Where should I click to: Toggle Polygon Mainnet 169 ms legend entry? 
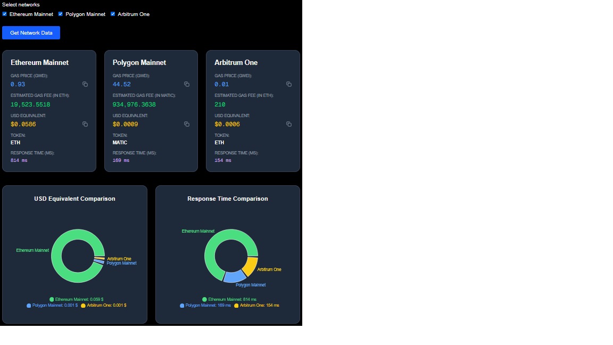click(205, 306)
